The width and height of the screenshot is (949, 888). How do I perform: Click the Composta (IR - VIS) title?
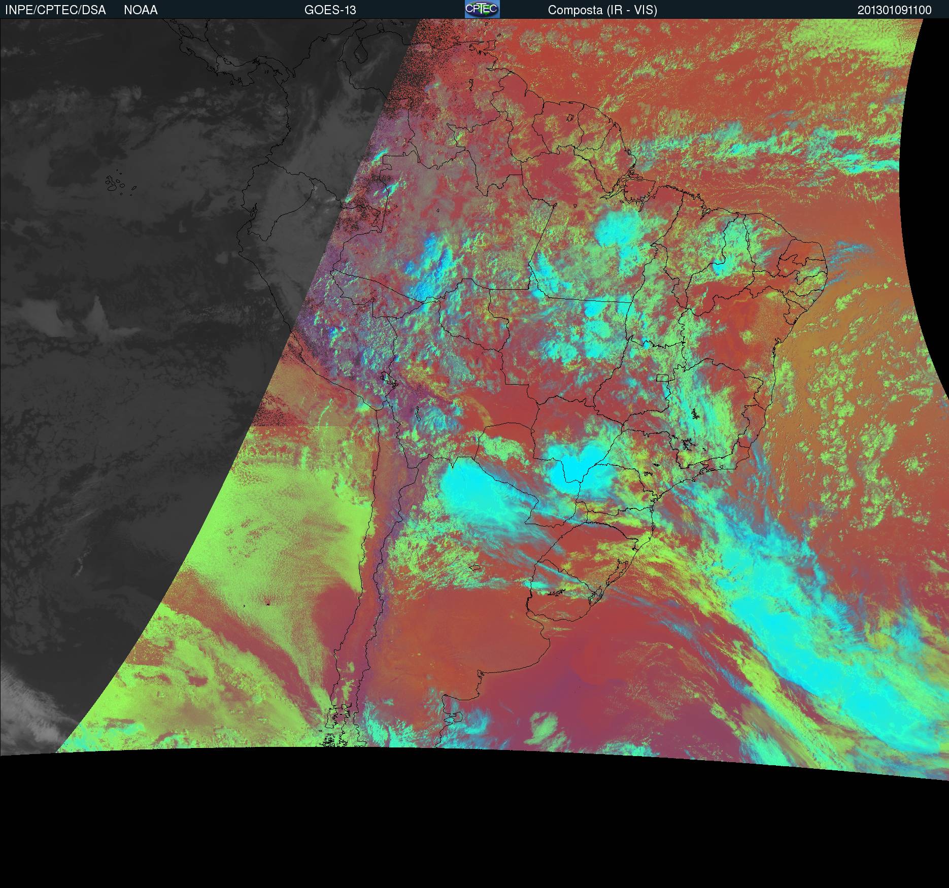tap(602, 10)
